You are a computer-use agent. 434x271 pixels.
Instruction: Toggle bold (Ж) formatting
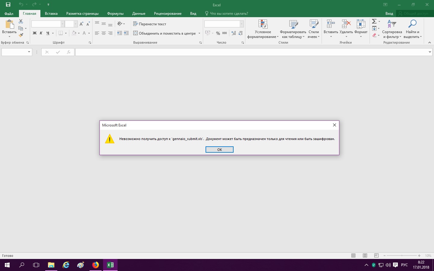tap(34, 33)
